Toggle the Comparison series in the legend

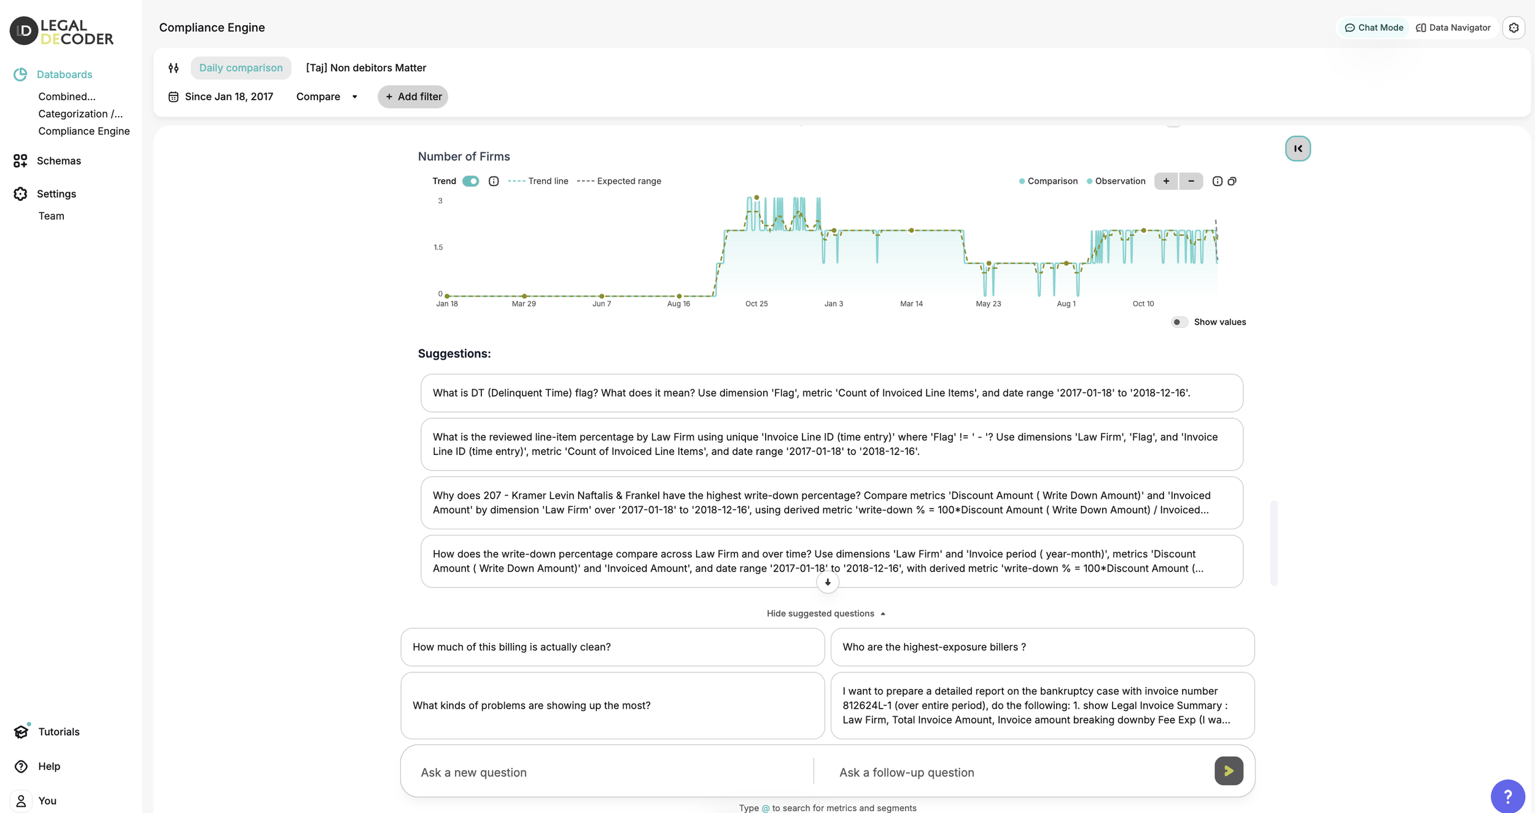[x=1048, y=181]
